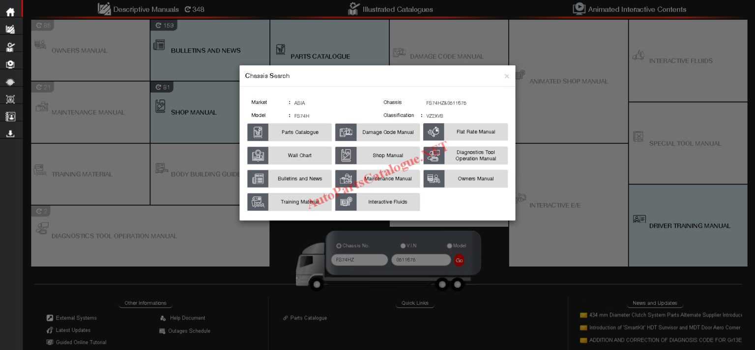The image size is (755, 350).
Task: Open Damage Code Manual in dialog
Action: point(377,132)
